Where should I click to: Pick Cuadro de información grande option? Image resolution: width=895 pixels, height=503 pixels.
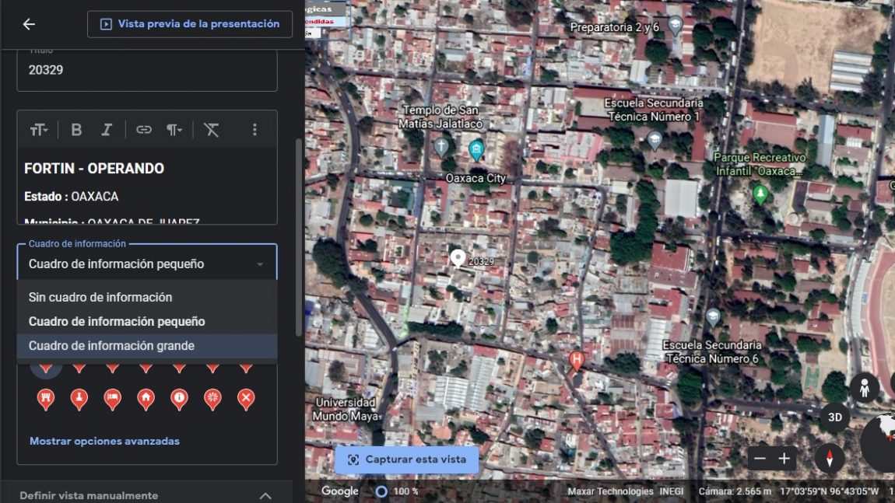tap(147, 346)
